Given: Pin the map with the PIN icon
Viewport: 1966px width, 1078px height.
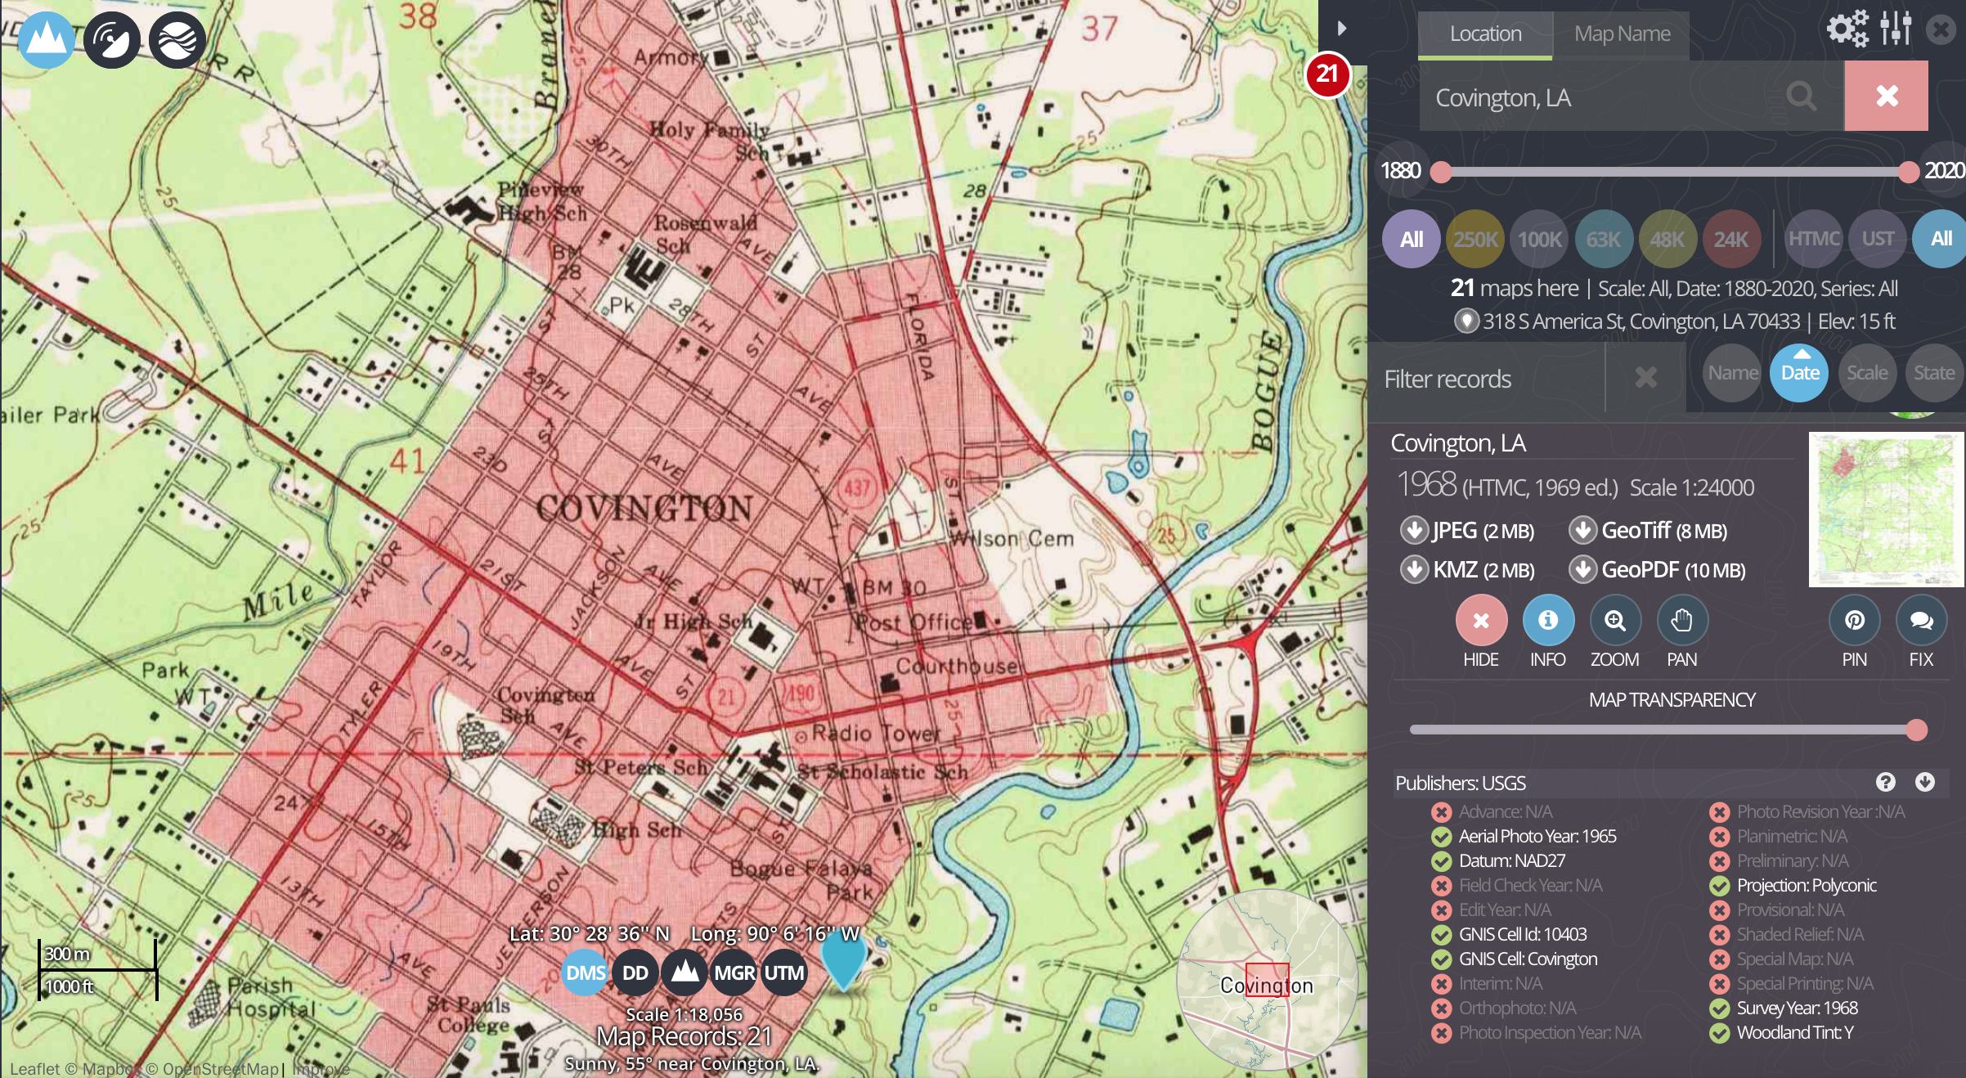Looking at the screenshot, I should [x=1854, y=621].
